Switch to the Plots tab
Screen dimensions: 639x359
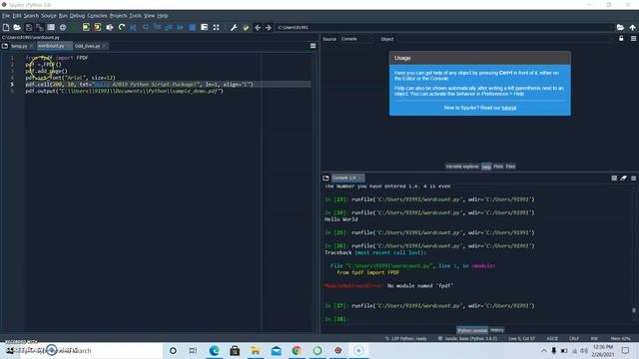click(498, 167)
